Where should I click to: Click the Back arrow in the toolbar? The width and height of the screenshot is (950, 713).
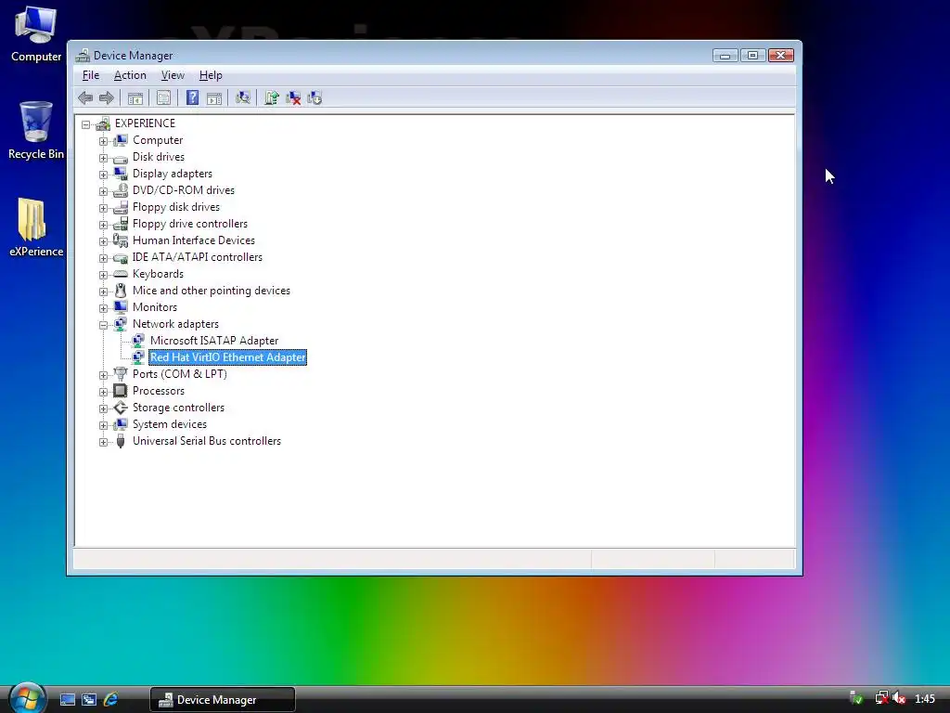pyautogui.click(x=85, y=97)
